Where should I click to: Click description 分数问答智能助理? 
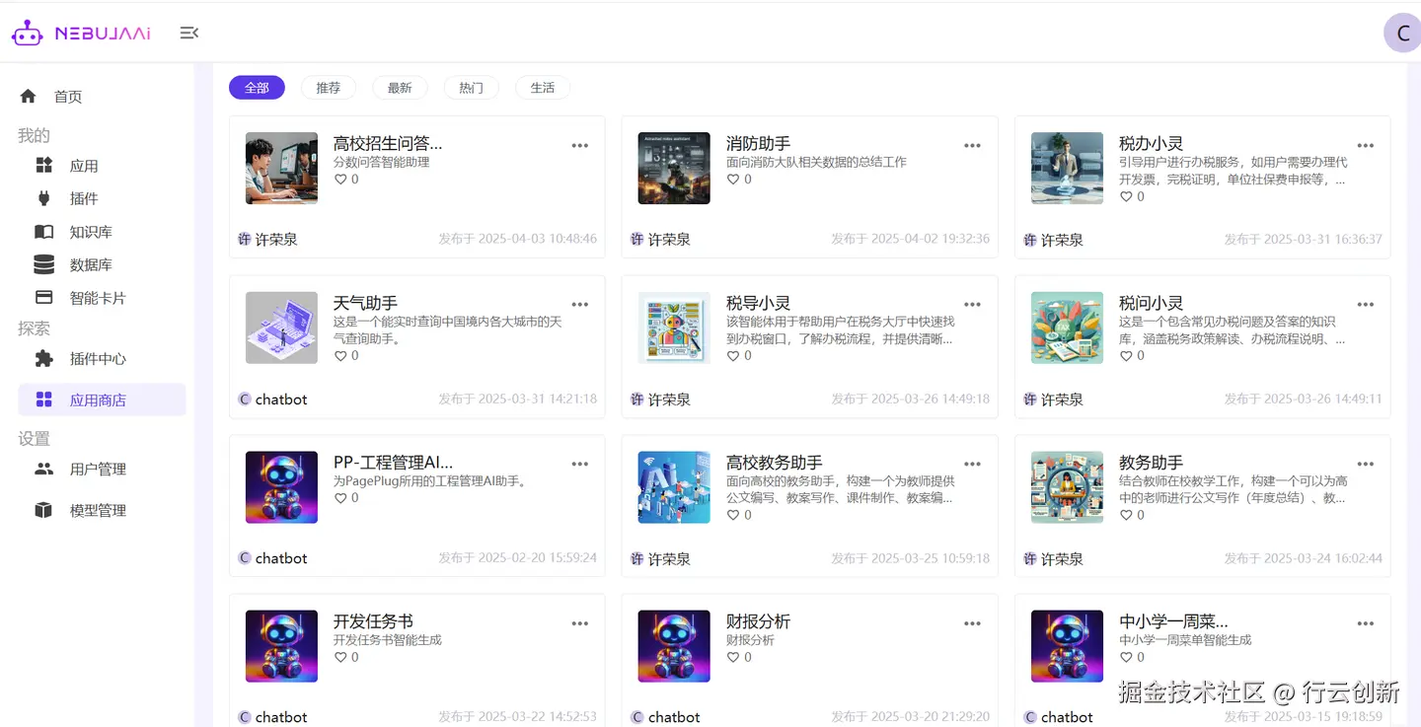pos(381,162)
